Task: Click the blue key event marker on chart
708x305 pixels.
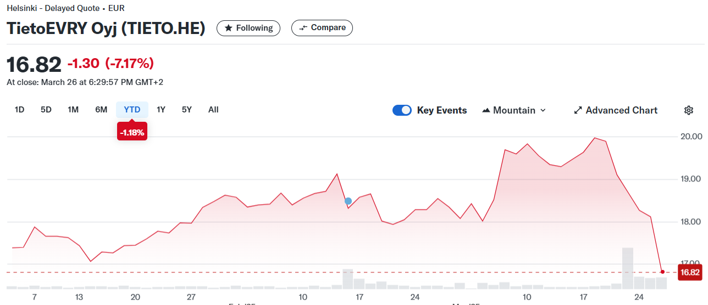Action: [348, 201]
